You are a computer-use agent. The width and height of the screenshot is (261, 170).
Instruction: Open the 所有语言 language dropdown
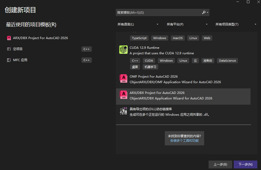[138, 24]
